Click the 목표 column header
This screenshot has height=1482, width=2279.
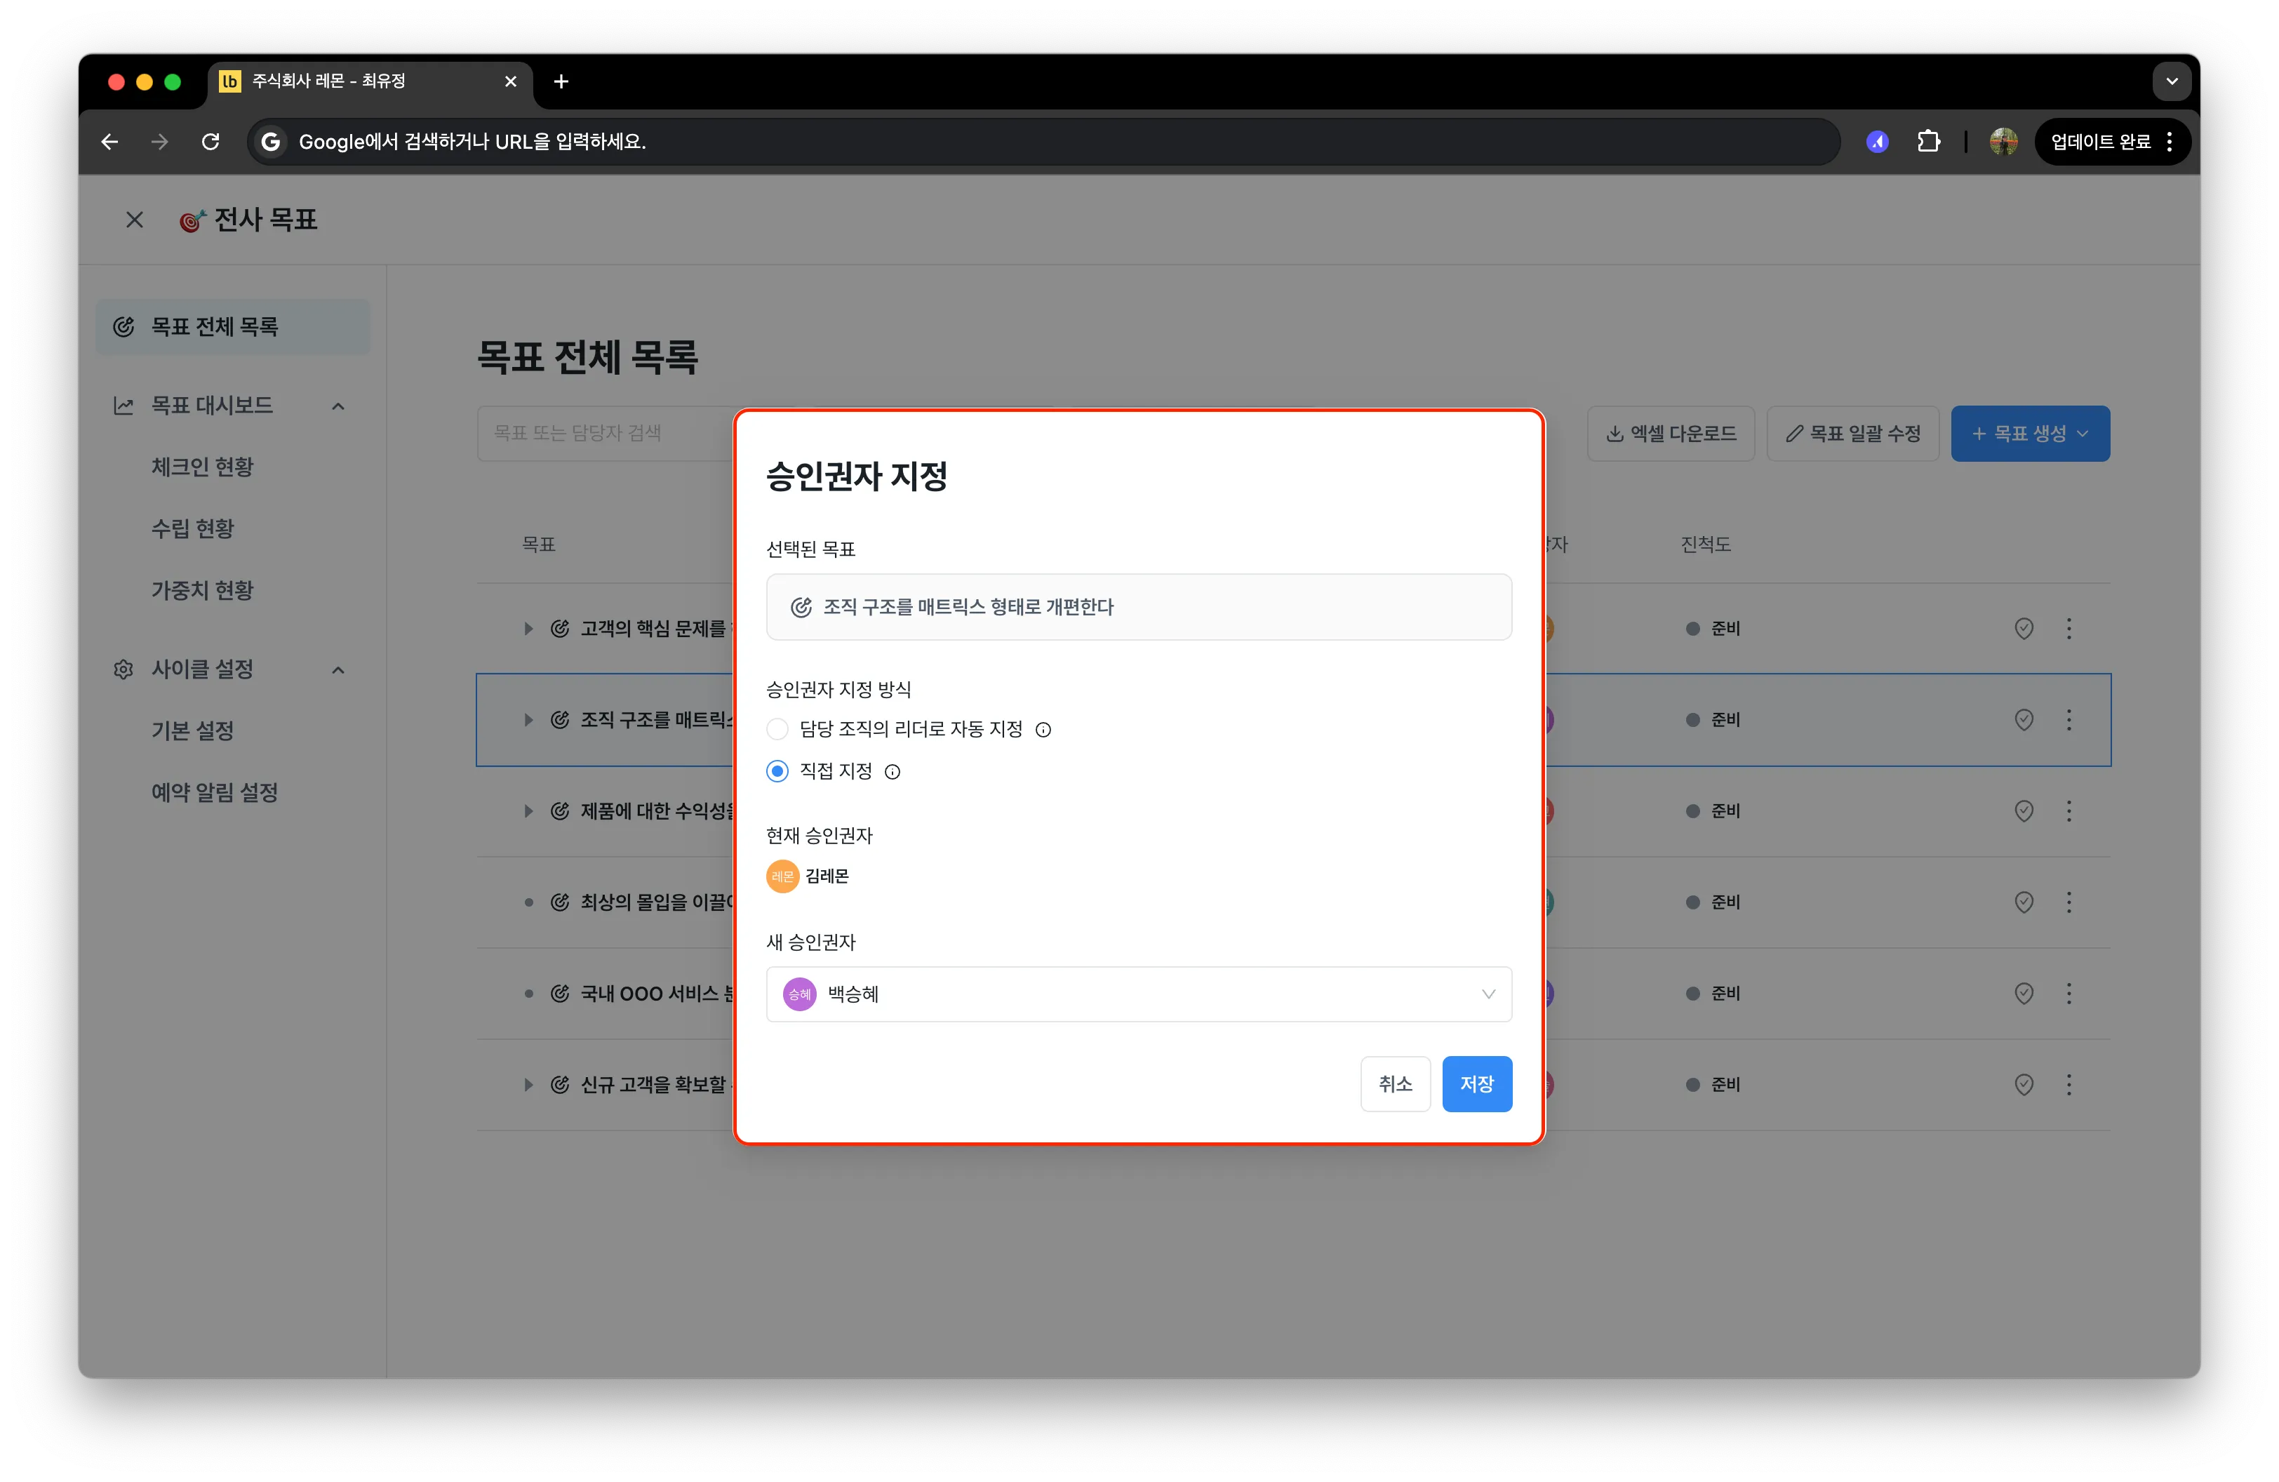pos(538,545)
